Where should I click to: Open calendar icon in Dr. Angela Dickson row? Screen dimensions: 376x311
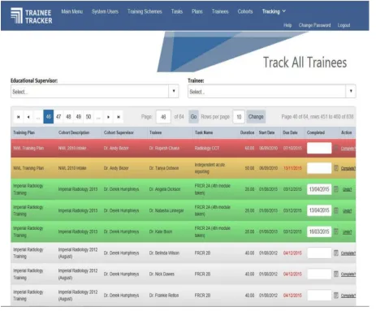(336, 189)
